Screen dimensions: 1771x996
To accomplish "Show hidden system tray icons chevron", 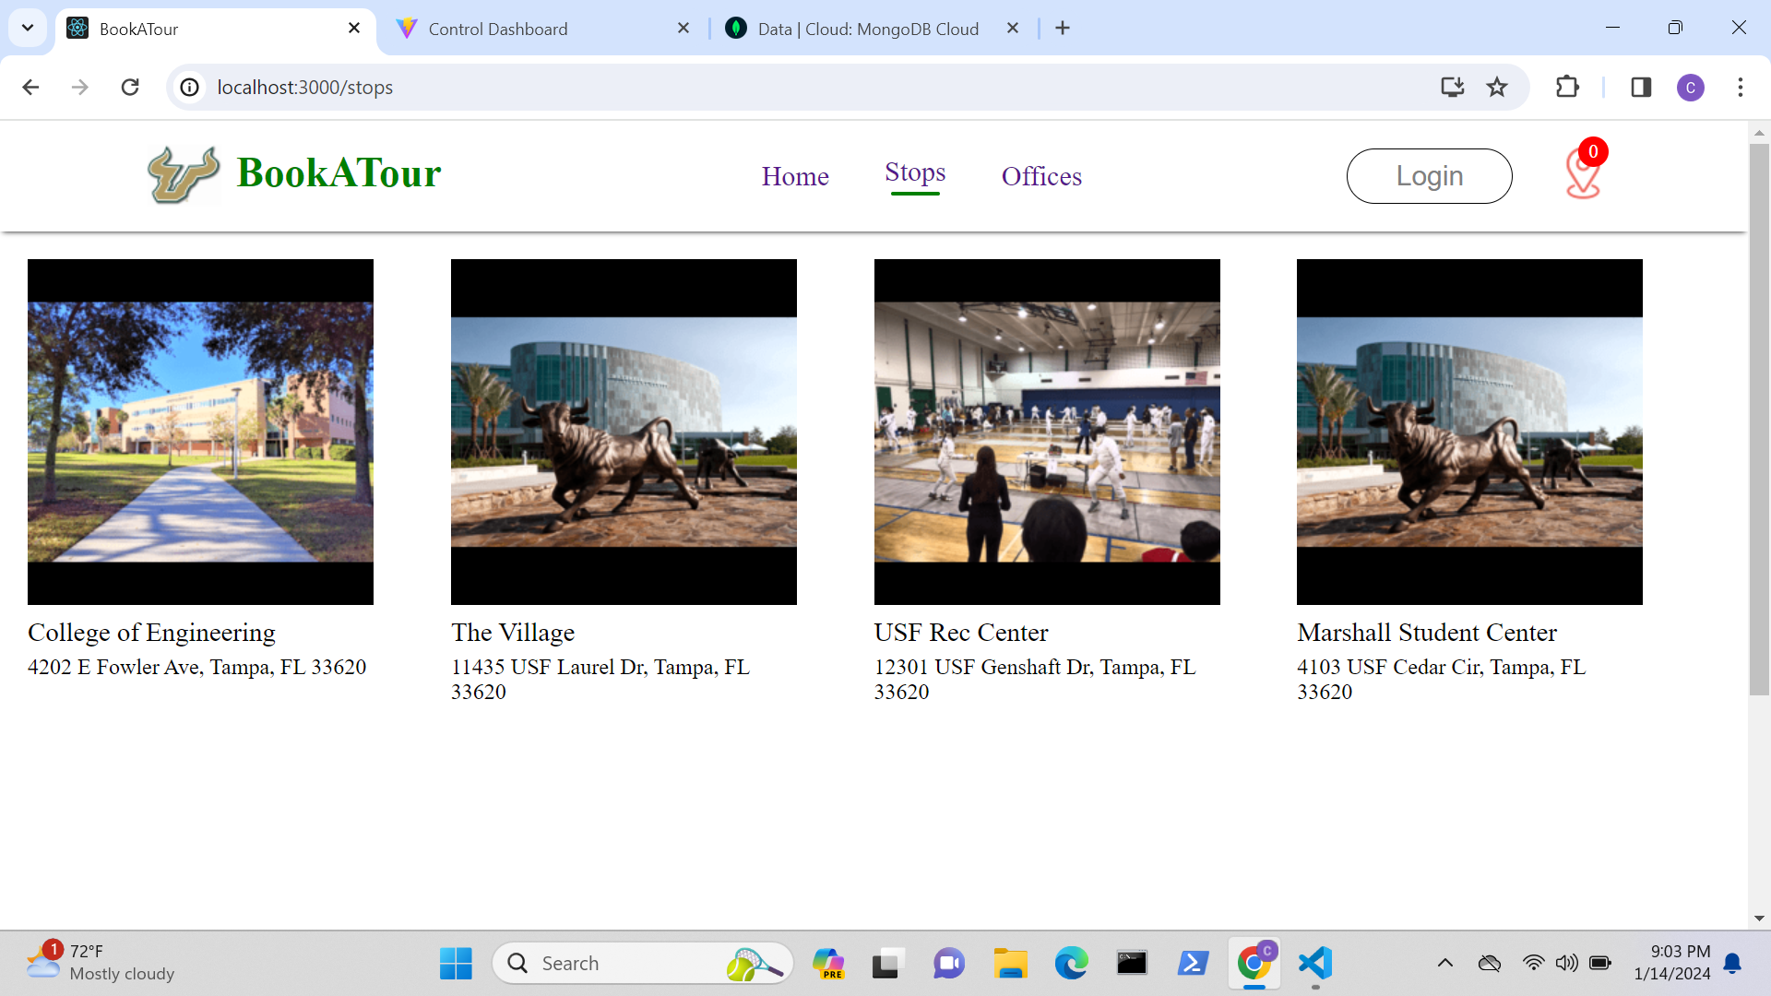I will click(1445, 964).
